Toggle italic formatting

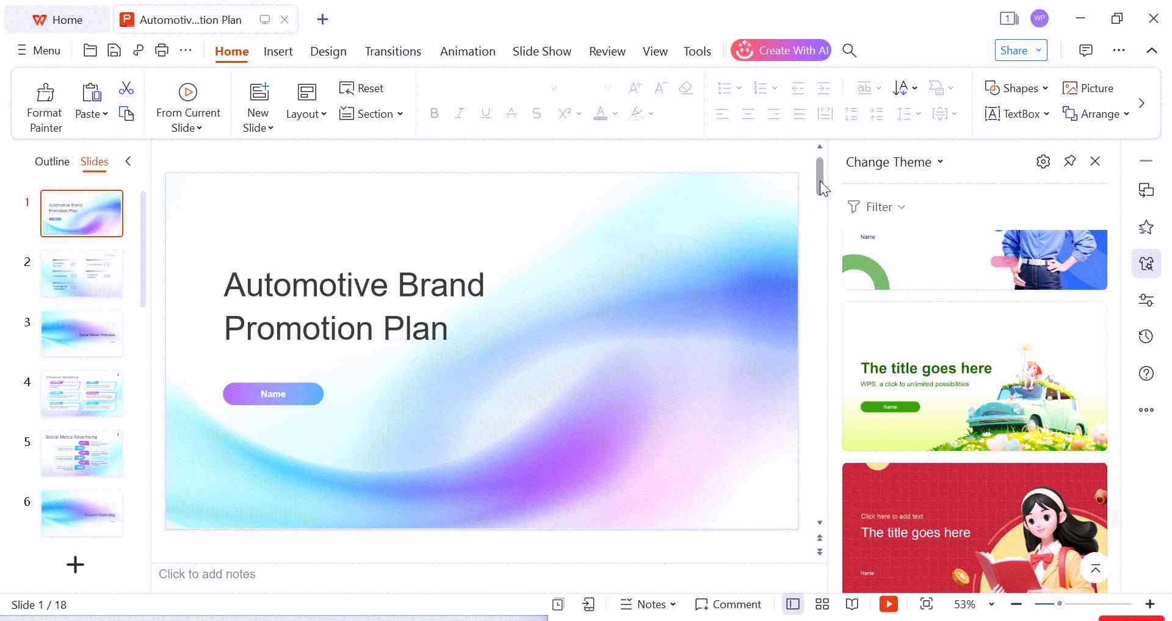click(x=460, y=113)
